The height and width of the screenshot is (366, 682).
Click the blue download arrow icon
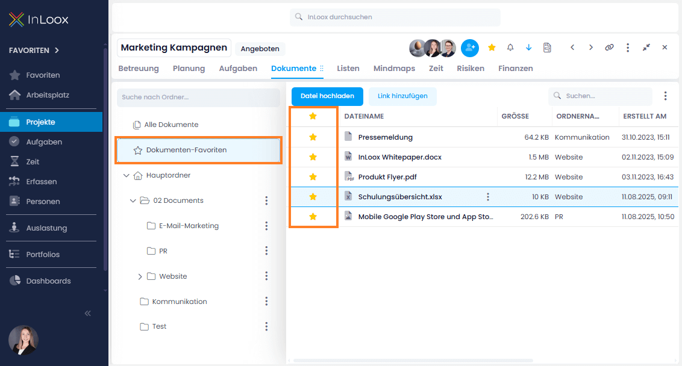[528, 48]
